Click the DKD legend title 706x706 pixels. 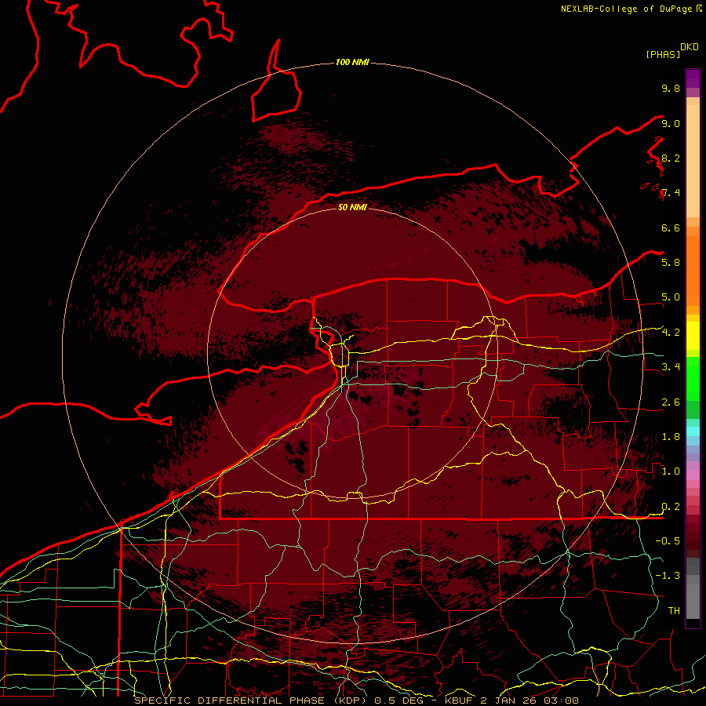(x=690, y=47)
